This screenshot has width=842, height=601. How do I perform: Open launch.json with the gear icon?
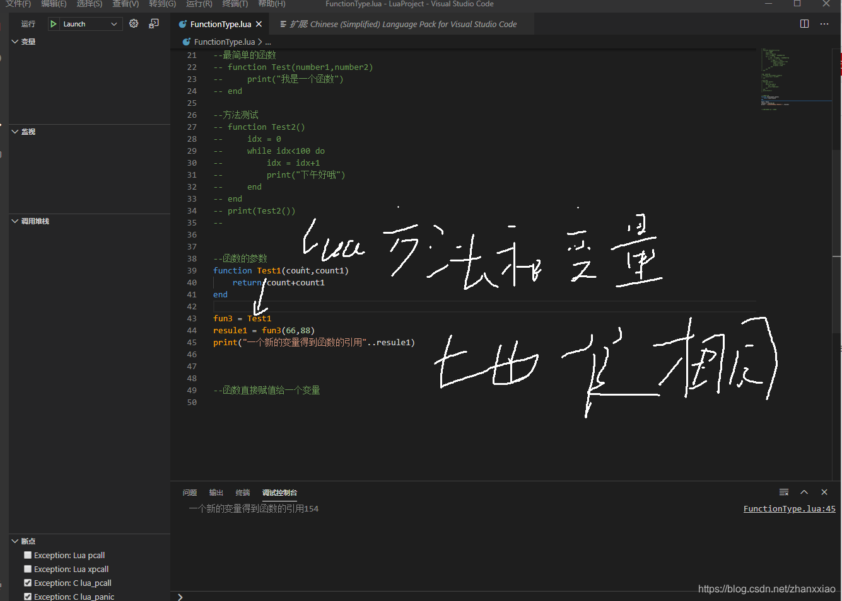pos(134,23)
